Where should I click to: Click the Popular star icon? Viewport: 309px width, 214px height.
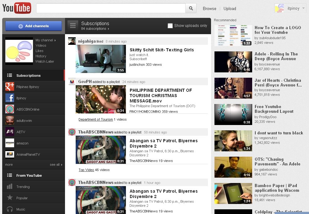pos(10,198)
